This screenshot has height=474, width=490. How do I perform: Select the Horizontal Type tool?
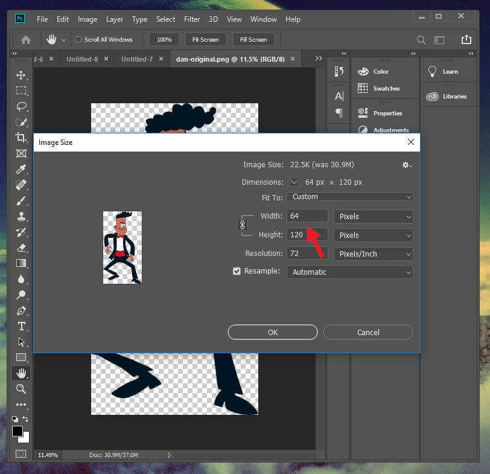(x=21, y=326)
